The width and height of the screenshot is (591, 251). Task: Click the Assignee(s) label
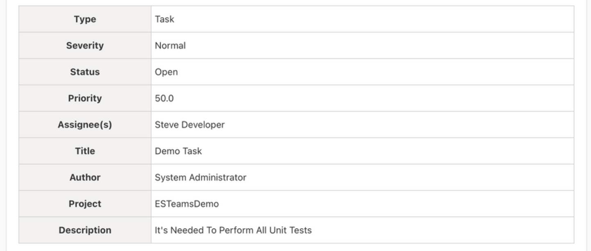tap(85, 125)
